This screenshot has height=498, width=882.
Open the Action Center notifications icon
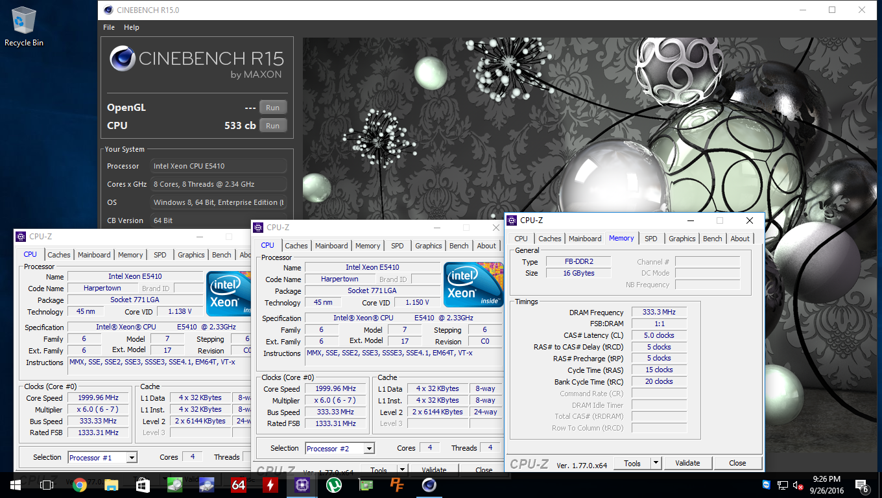pos(862,485)
